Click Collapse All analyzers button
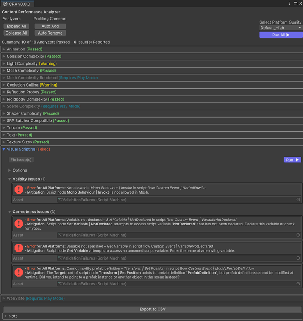303x321 pixels. tap(16, 33)
